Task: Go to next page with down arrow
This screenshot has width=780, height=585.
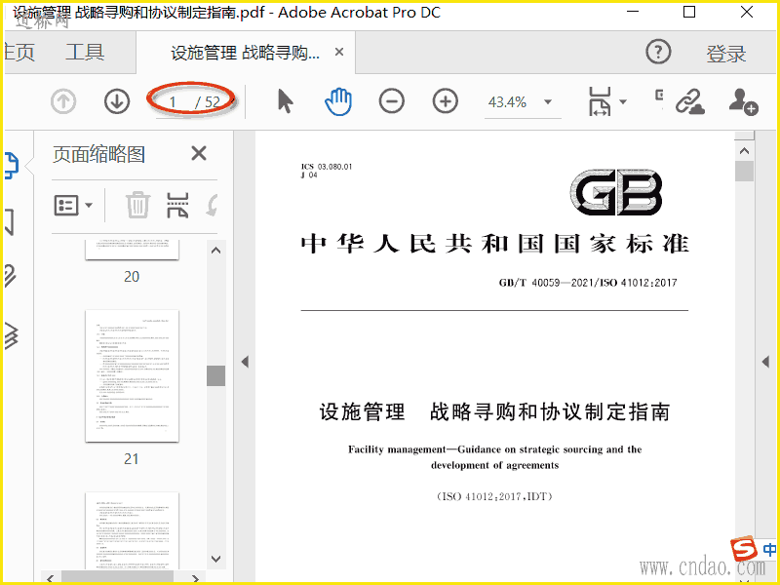Action: (117, 101)
